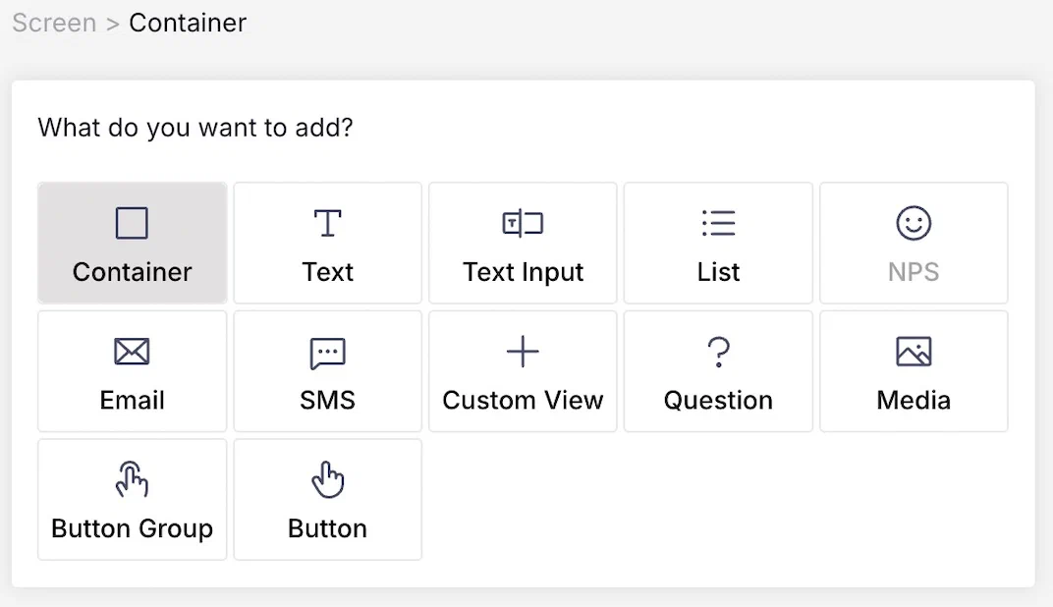The width and height of the screenshot is (1053, 607).
Task: Pick the Button pointing hand icon
Action: coord(327,480)
